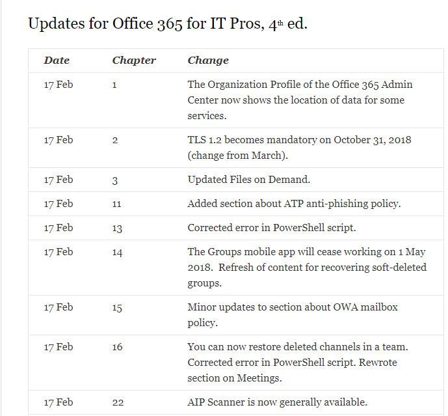The height and width of the screenshot is (416, 448).
Task: Click the Change column header
Action: [208, 61]
